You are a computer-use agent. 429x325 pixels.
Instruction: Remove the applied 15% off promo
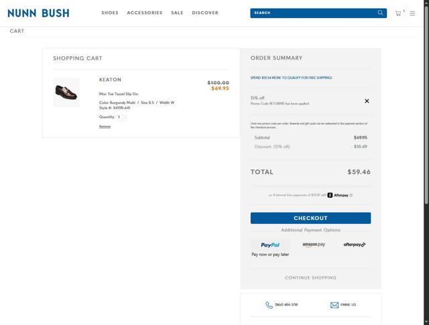(367, 101)
